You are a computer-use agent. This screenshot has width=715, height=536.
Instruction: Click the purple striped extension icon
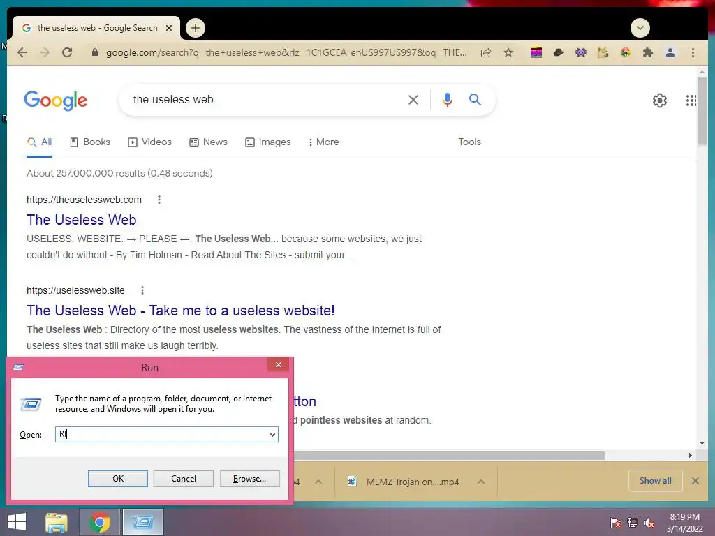click(536, 52)
